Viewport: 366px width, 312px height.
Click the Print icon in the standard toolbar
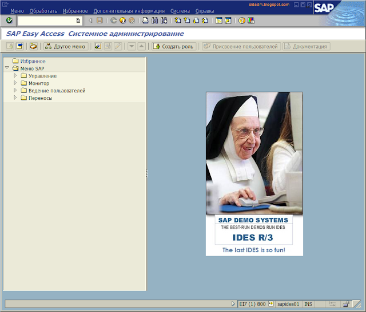click(x=145, y=21)
